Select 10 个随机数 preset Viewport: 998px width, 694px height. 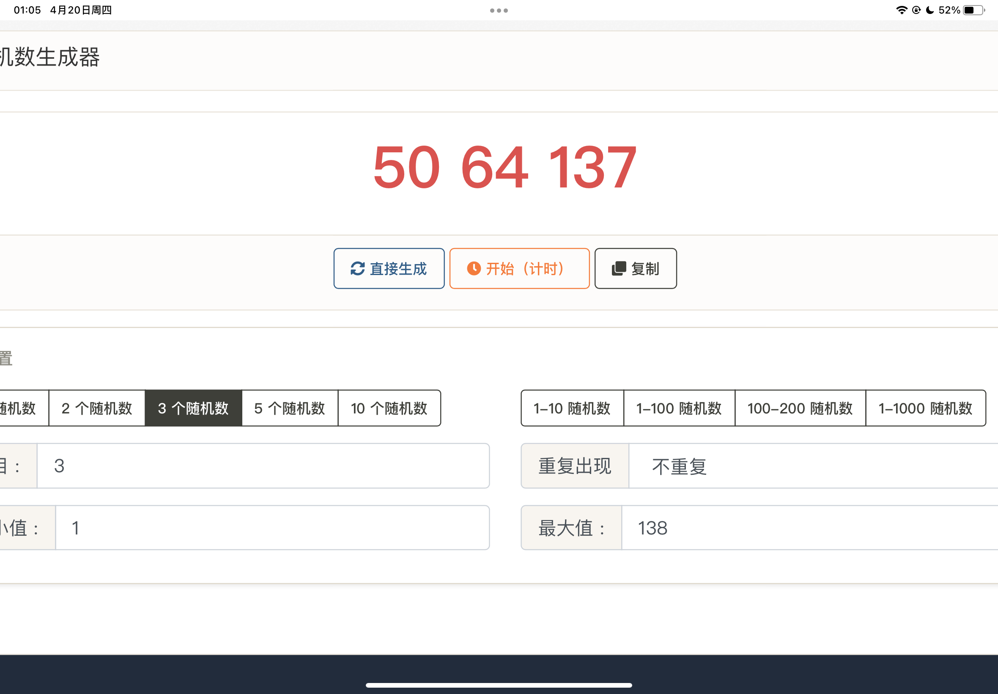click(x=389, y=408)
